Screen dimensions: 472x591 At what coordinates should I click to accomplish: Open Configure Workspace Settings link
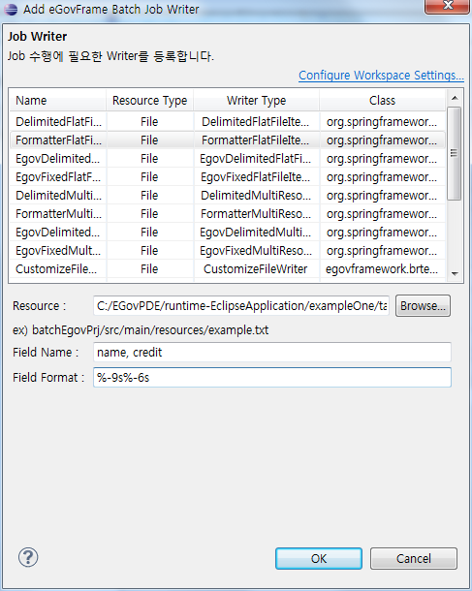point(381,76)
